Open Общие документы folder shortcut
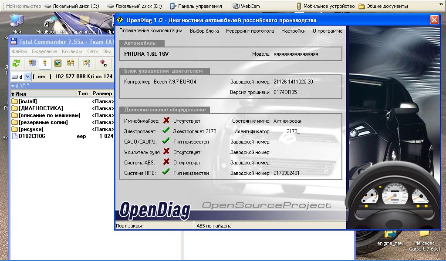The width and height of the screenshot is (446, 261). tap(383, 6)
